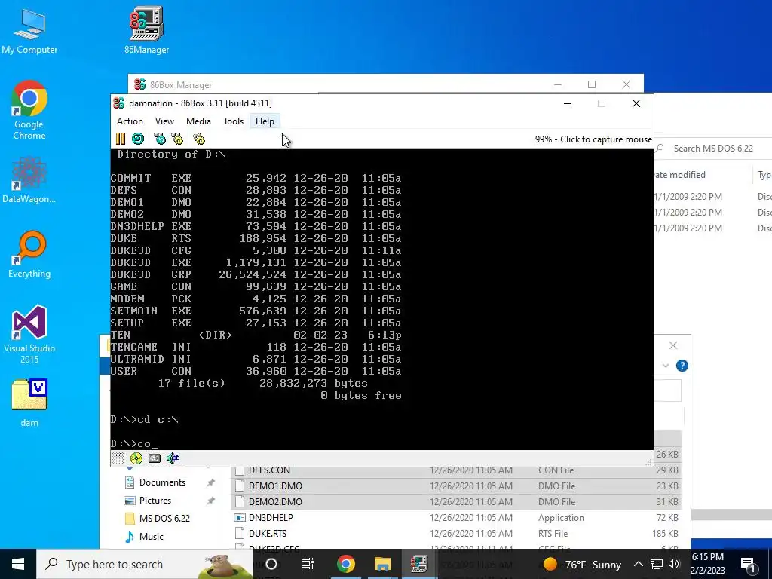Click the sound speaker status bar icon
The image size is (772, 579).
(x=173, y=458)
